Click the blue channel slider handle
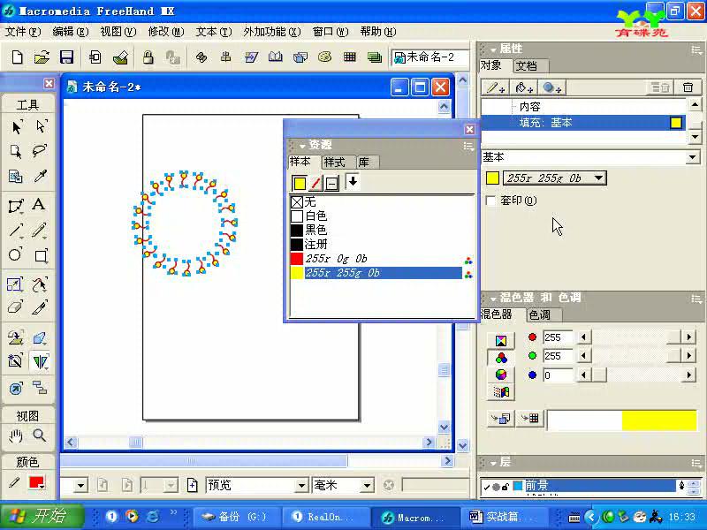This screenshot has width=707, height=530. pyautogui.click(x=599, y=375)
